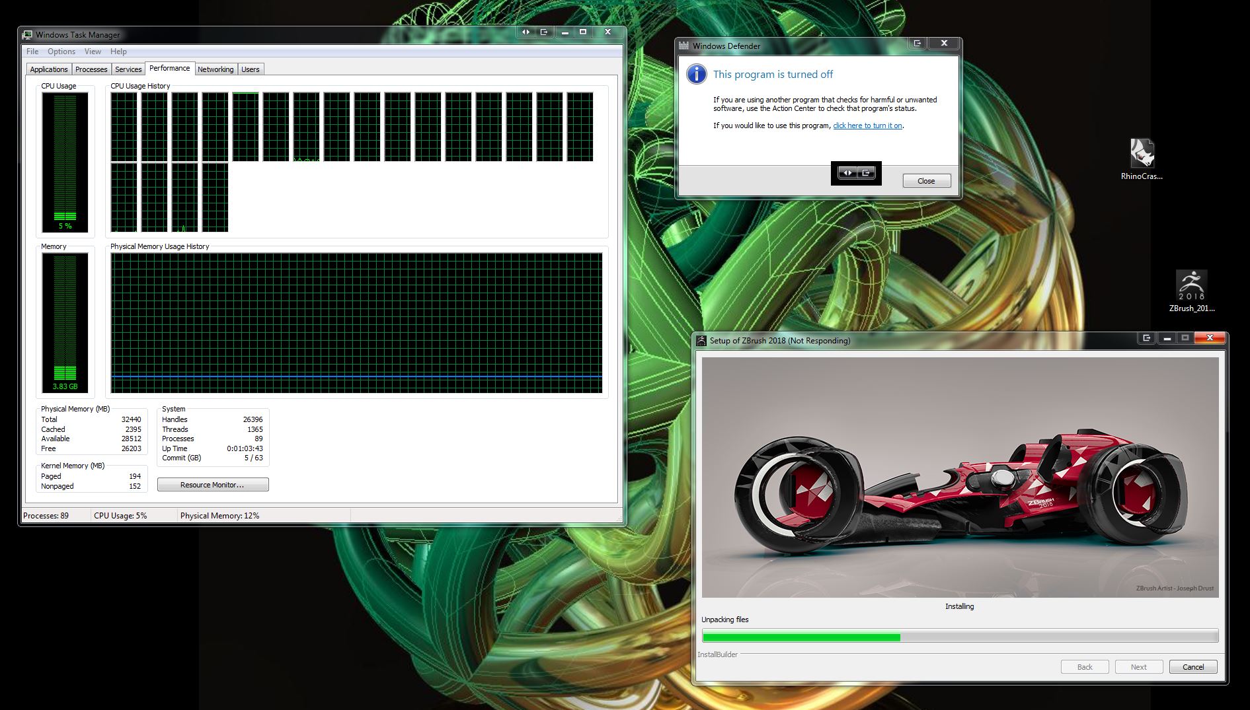
Task: Click the Close button in Windows Defender
Action: pyautogui.click(x=927, y=181)
